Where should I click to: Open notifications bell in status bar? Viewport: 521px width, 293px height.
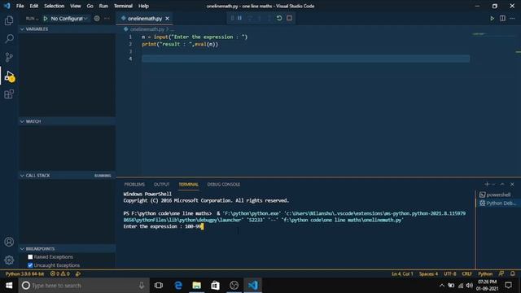(x=513, y=273)
